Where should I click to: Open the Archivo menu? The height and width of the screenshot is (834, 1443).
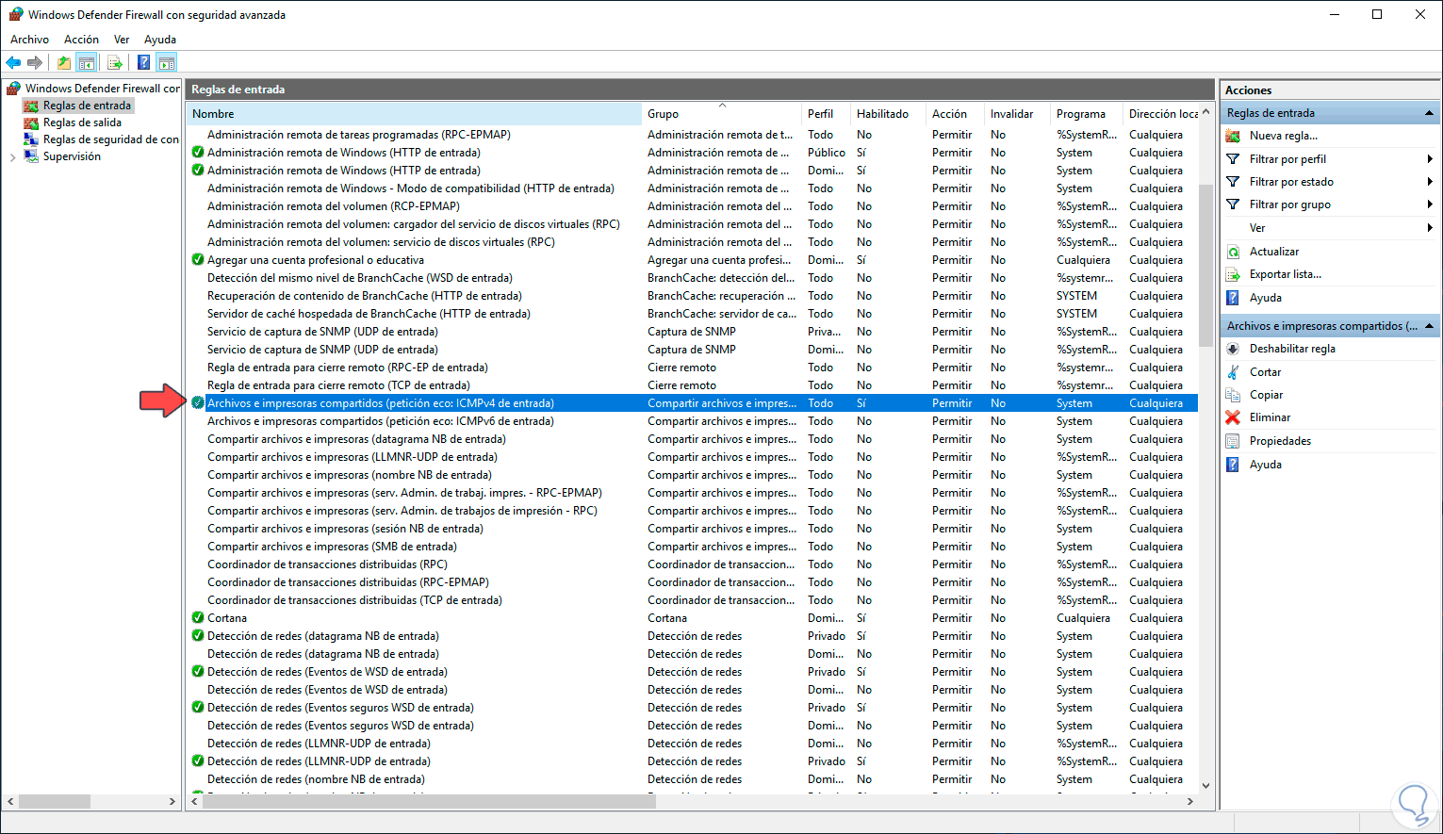tap(29, 40)
